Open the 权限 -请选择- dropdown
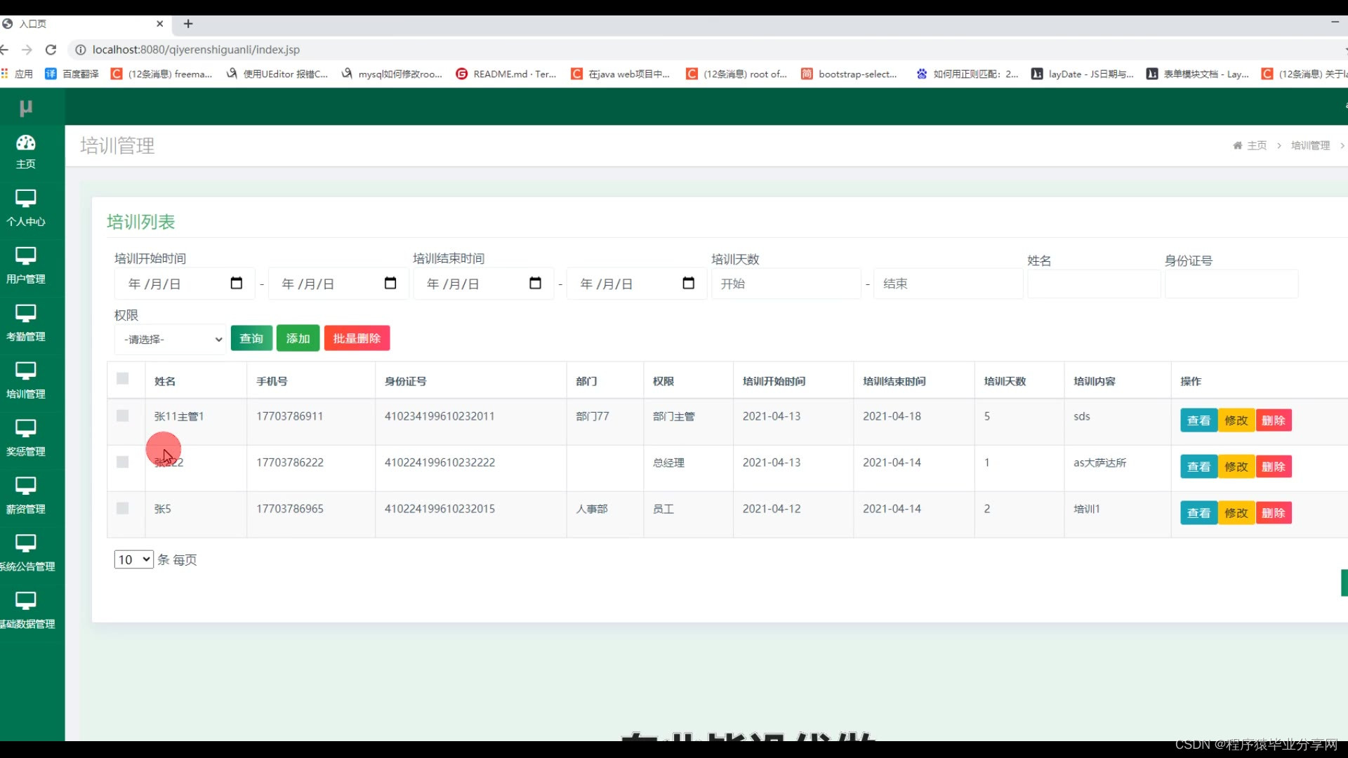This screenshot has width=1348, height=758. click(x=170, y=340)
